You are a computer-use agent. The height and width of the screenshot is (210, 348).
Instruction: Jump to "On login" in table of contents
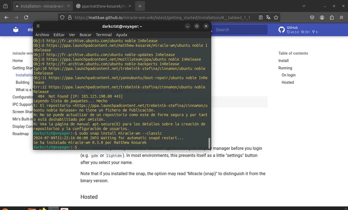pos(288,75)
